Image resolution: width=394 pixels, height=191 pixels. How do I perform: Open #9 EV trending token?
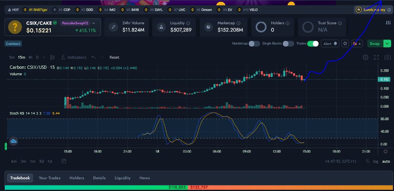click(225, 10)
